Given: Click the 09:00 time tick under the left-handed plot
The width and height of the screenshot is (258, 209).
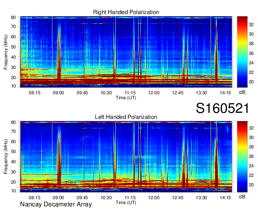Looking at the screenshot, I should click(58, 198).
